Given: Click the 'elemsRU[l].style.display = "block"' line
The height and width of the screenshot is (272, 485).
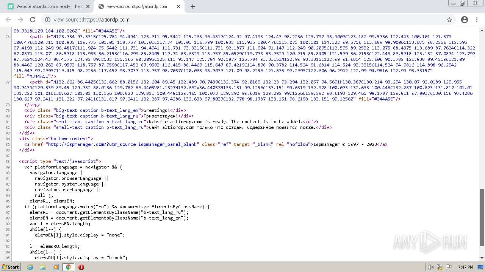Looking at the screenshot, I should pyautogui.click(x=81, y=258).
